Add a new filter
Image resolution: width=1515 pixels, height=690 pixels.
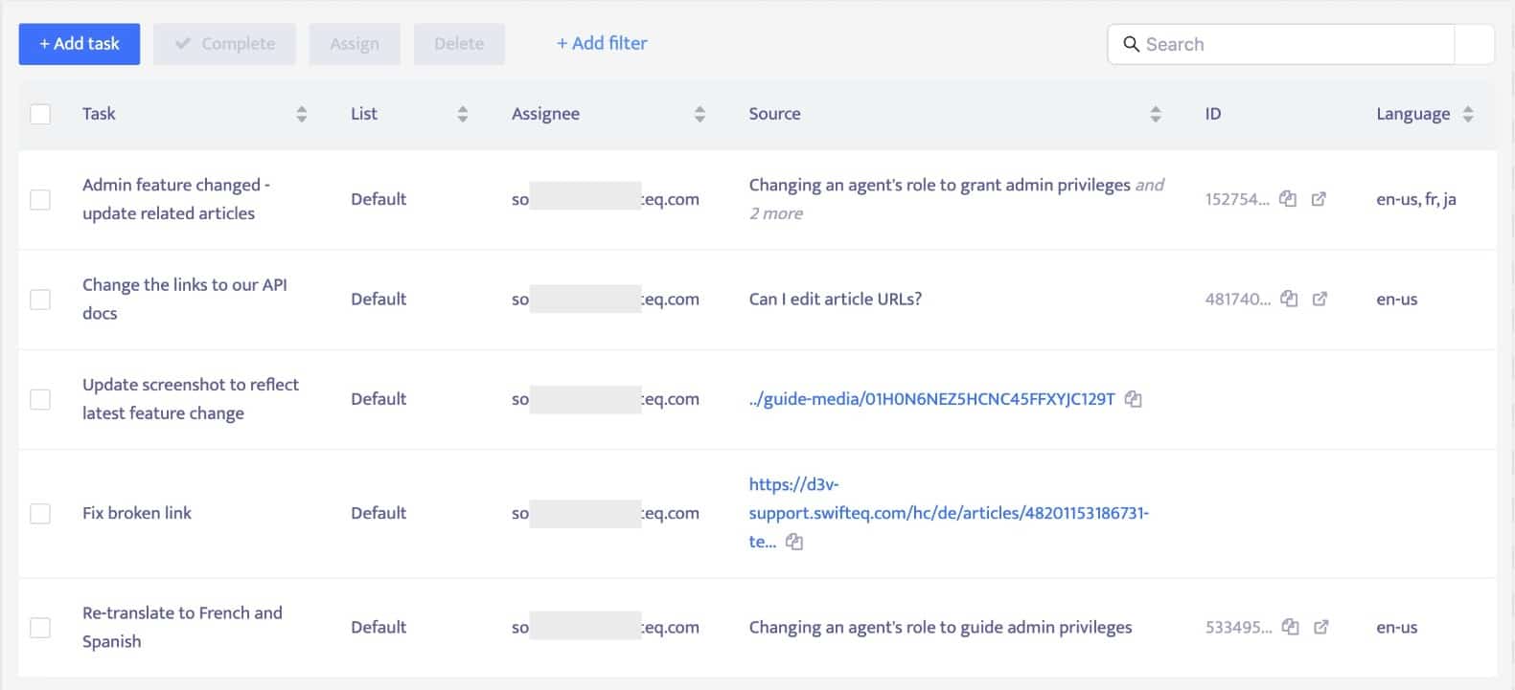pyautogui.click(x=602, y=43)
